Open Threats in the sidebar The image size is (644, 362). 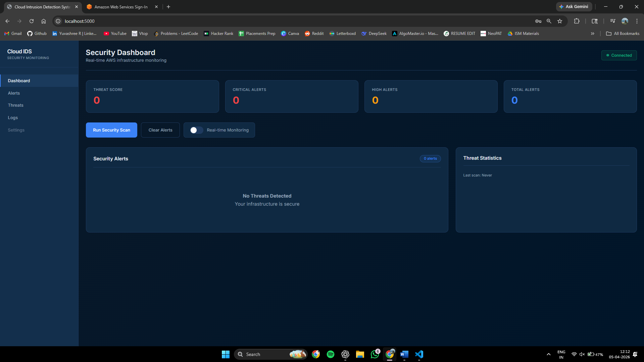(39, 105)
